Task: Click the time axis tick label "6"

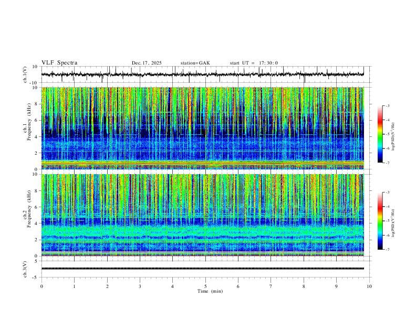Action: point(238,286)
